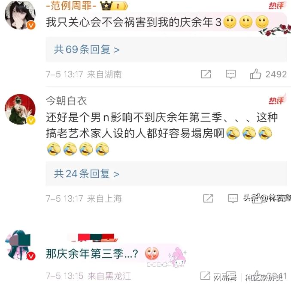Tap share icon on 今朝白衣 comment
This screenshot has width=291, height=286.
pos(208,198)
